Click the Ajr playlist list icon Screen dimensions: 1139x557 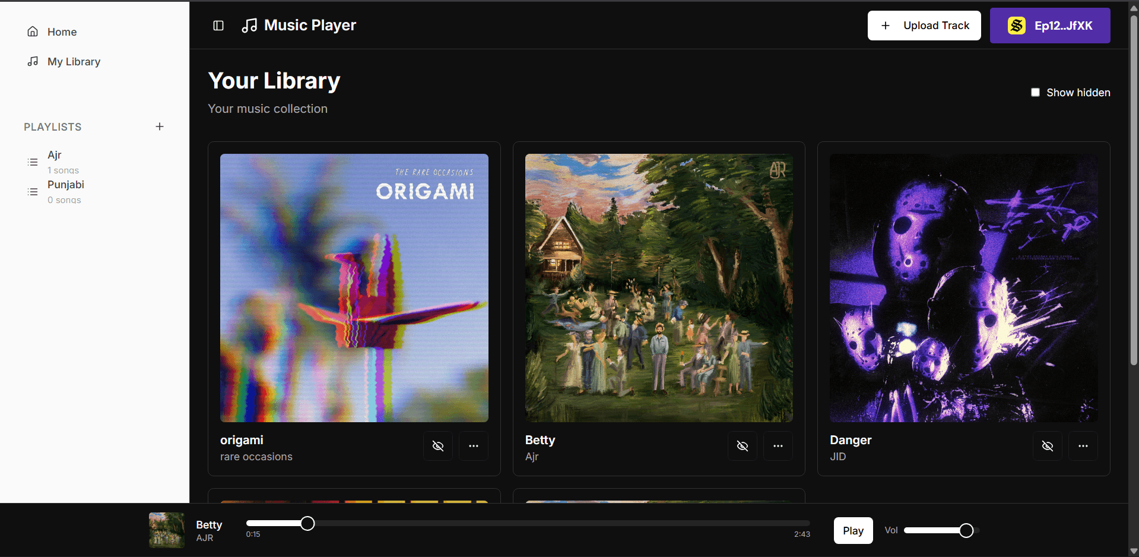33,162
